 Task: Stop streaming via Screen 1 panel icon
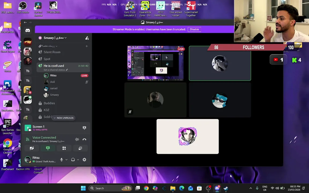(84, 128)
